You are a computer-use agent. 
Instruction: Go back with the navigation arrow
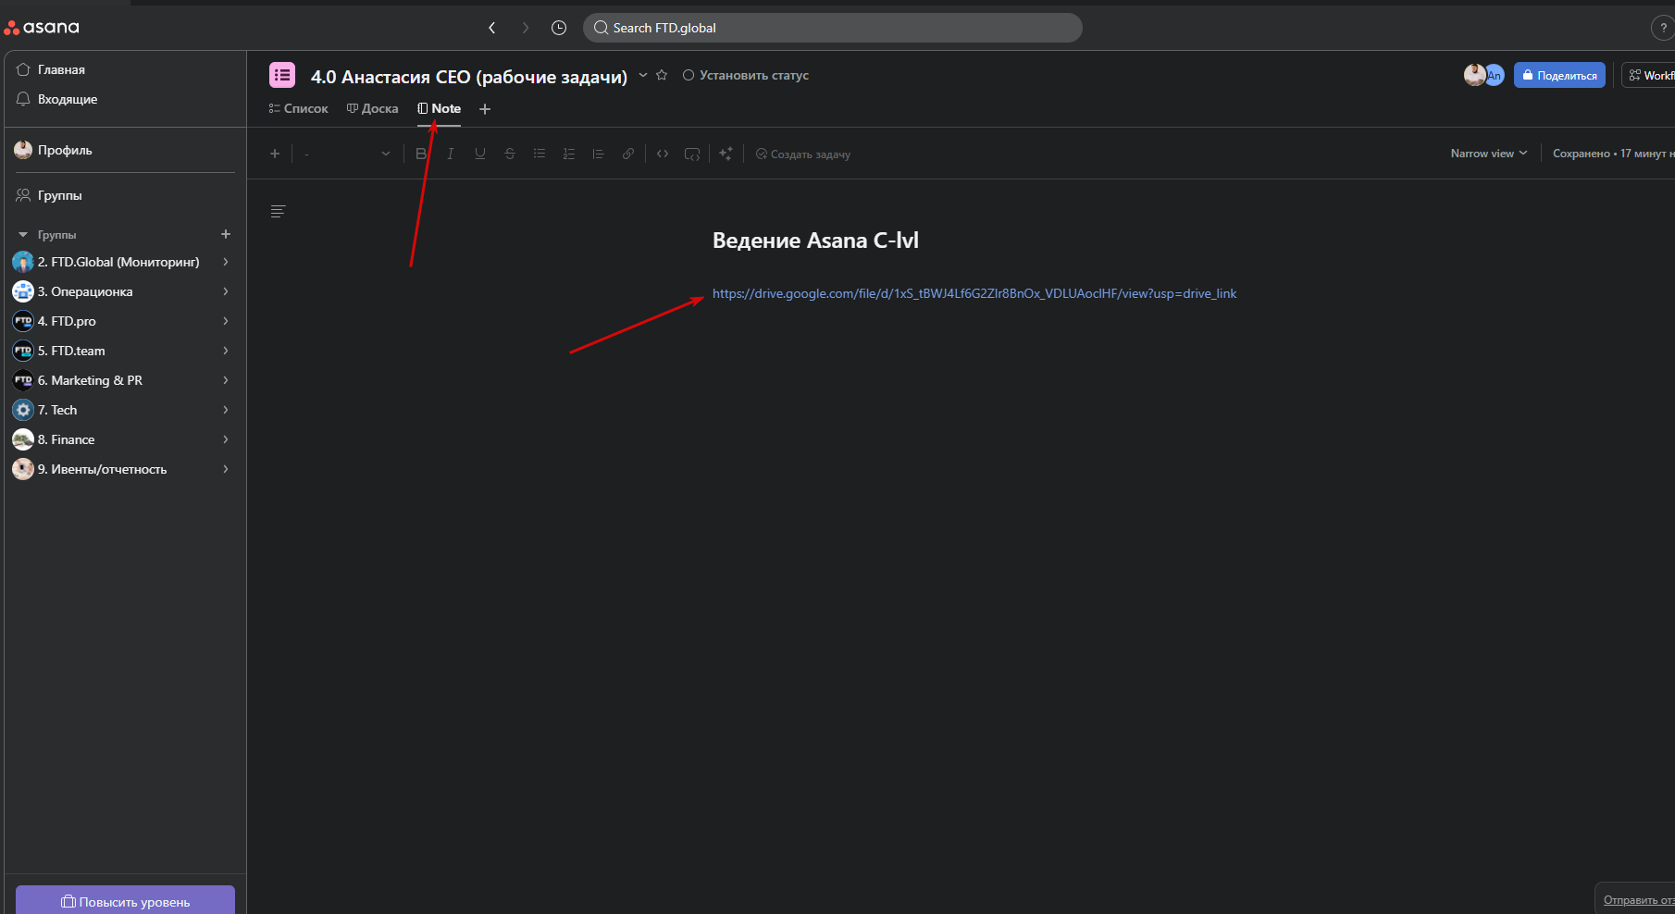[492, 28]
